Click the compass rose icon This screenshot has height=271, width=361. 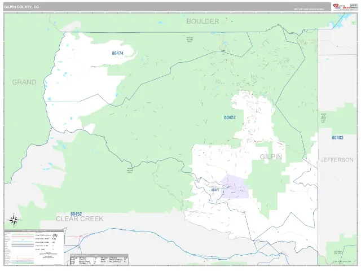(x=14, y=219)
